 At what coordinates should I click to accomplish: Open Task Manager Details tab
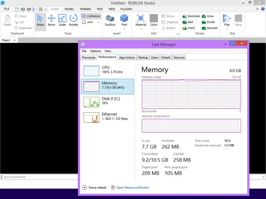point(166,57)
